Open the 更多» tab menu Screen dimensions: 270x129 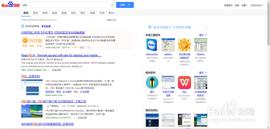[x=112, y=13]
